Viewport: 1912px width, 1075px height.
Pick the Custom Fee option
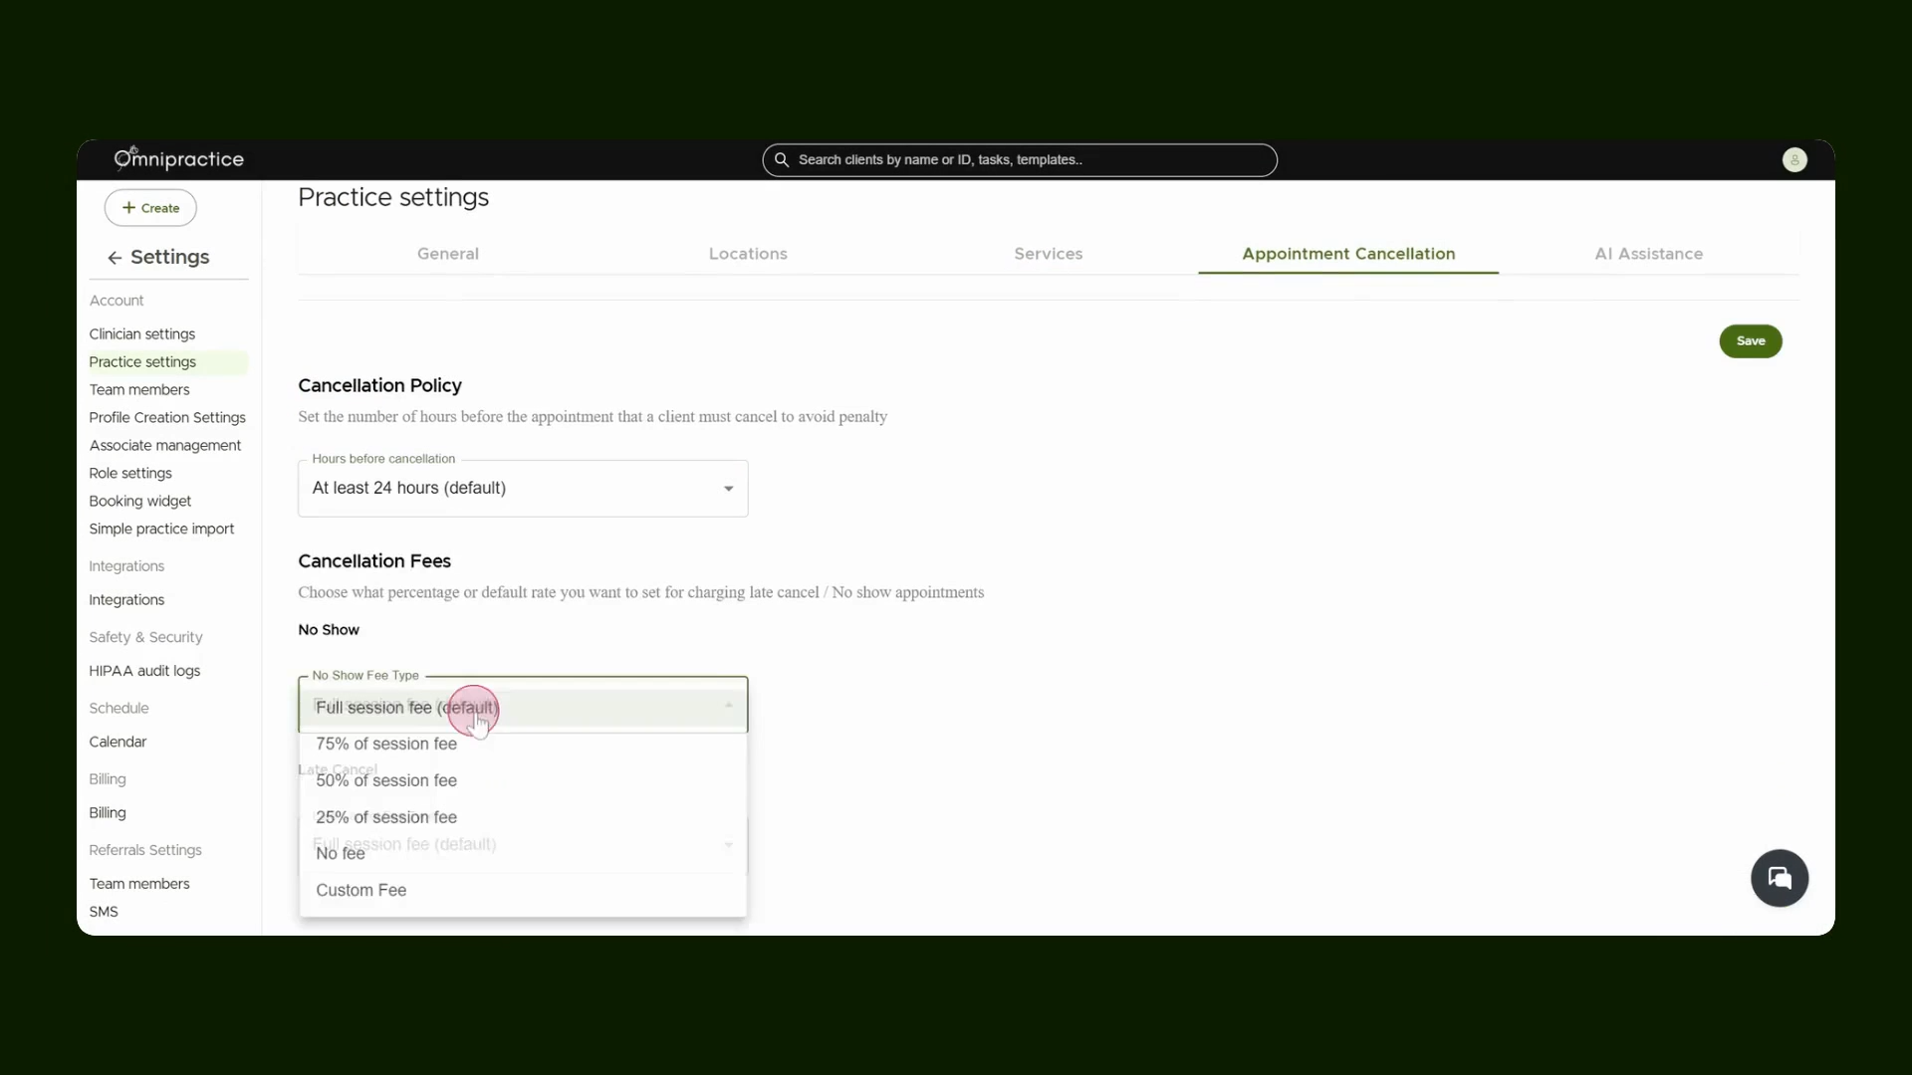[x=523, y=891]
